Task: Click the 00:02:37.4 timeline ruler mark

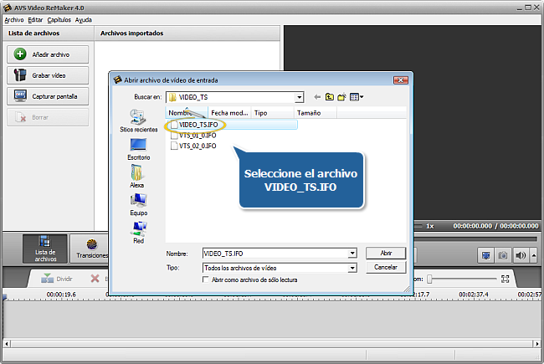Action: point(473,295)
